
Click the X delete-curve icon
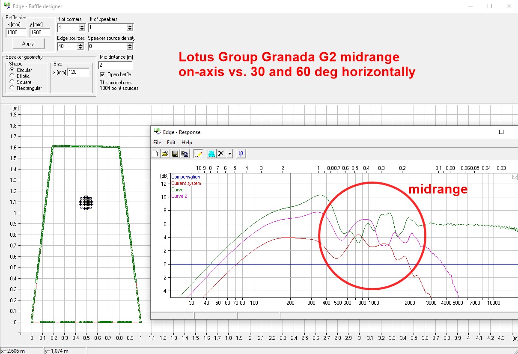tap(221, 154)
